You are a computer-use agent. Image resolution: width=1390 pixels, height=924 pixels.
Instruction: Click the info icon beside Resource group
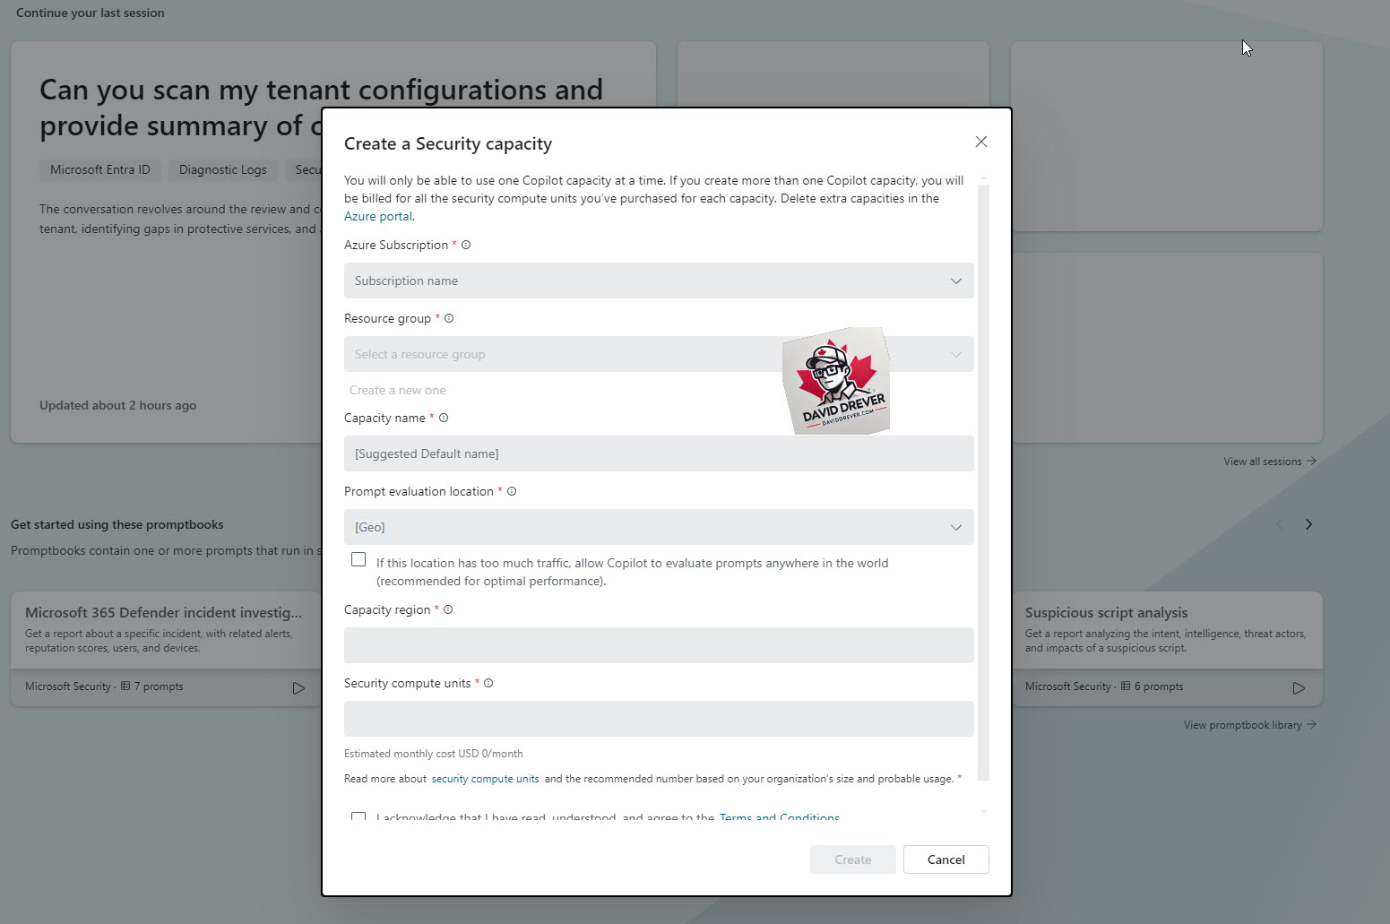449,318
